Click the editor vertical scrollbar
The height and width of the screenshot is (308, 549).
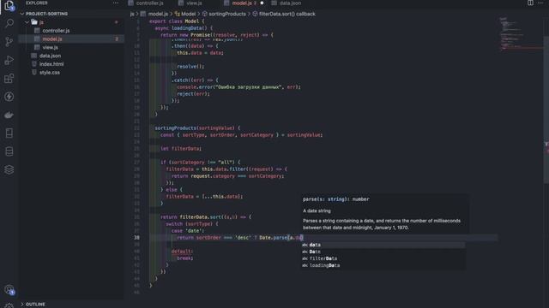point(546,109)
